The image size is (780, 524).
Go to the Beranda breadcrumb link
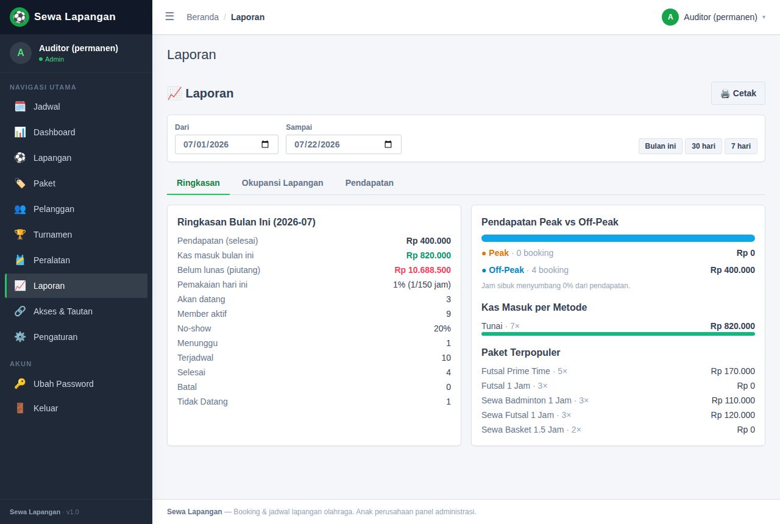tap(202, 17)
